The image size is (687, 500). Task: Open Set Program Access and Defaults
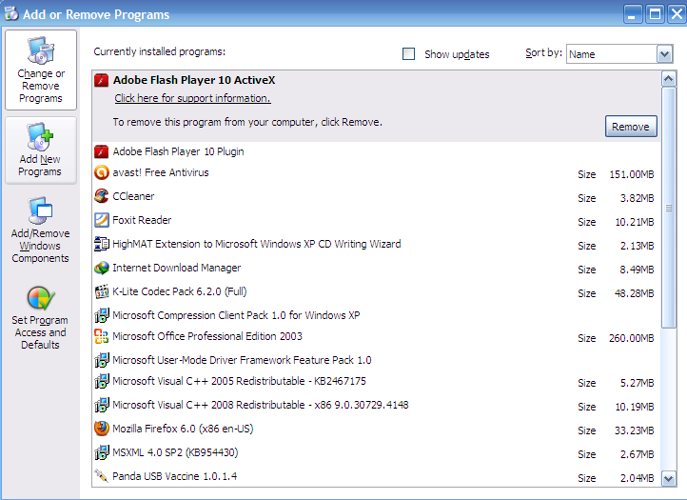click(40, 317)
